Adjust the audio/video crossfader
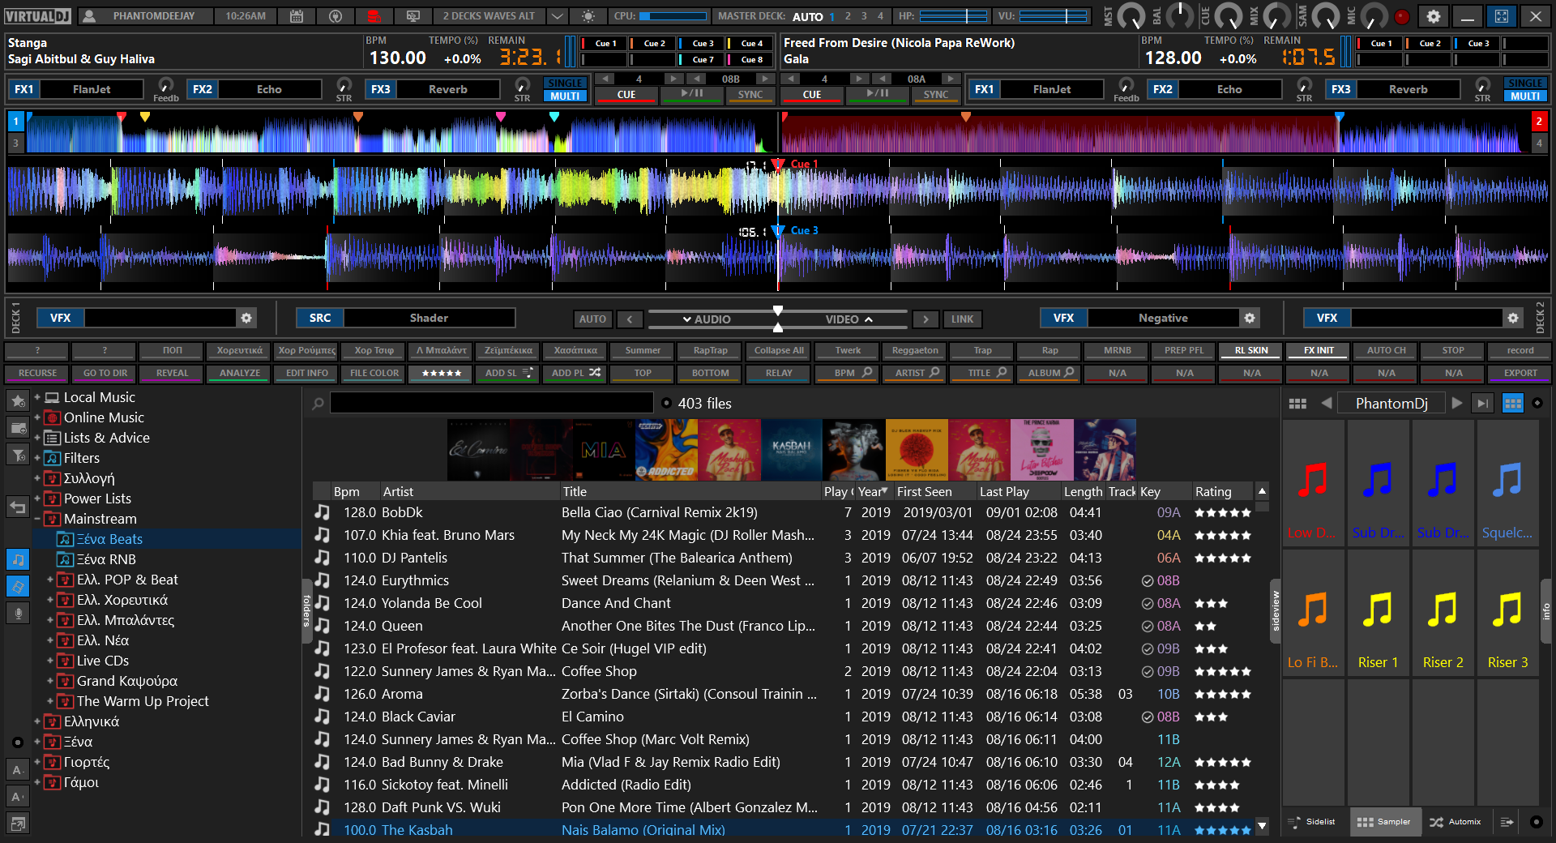Image resolution: width=1556 pixels, height=843 pixels. click(x=778, y=319)
